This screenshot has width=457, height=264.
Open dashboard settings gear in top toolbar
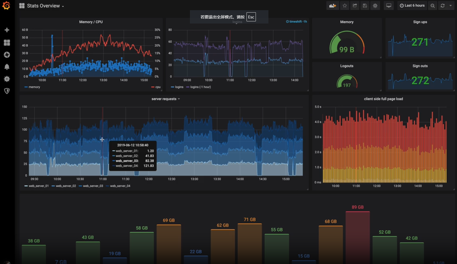click(375, 6)
